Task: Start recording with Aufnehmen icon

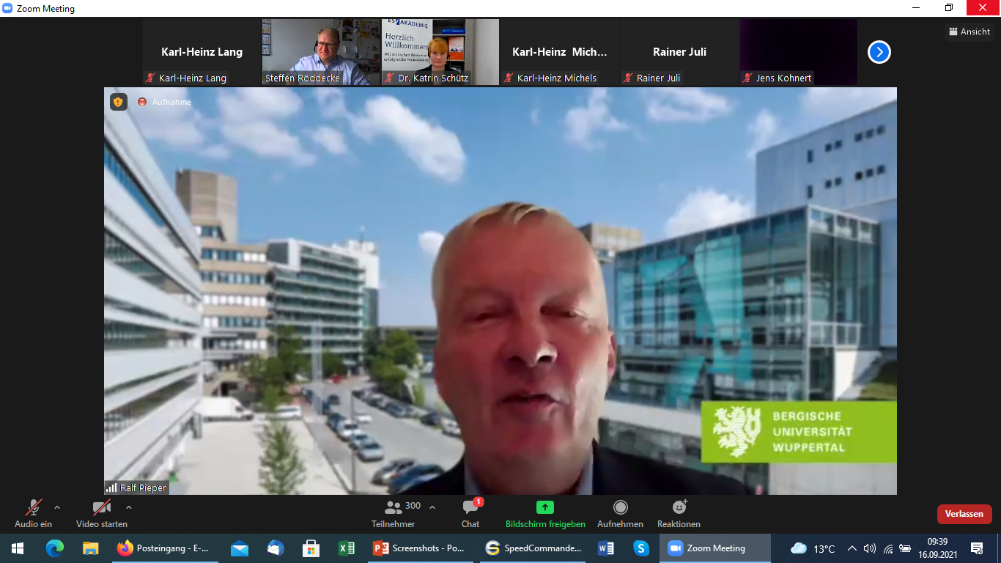Action: coord(620,507)
